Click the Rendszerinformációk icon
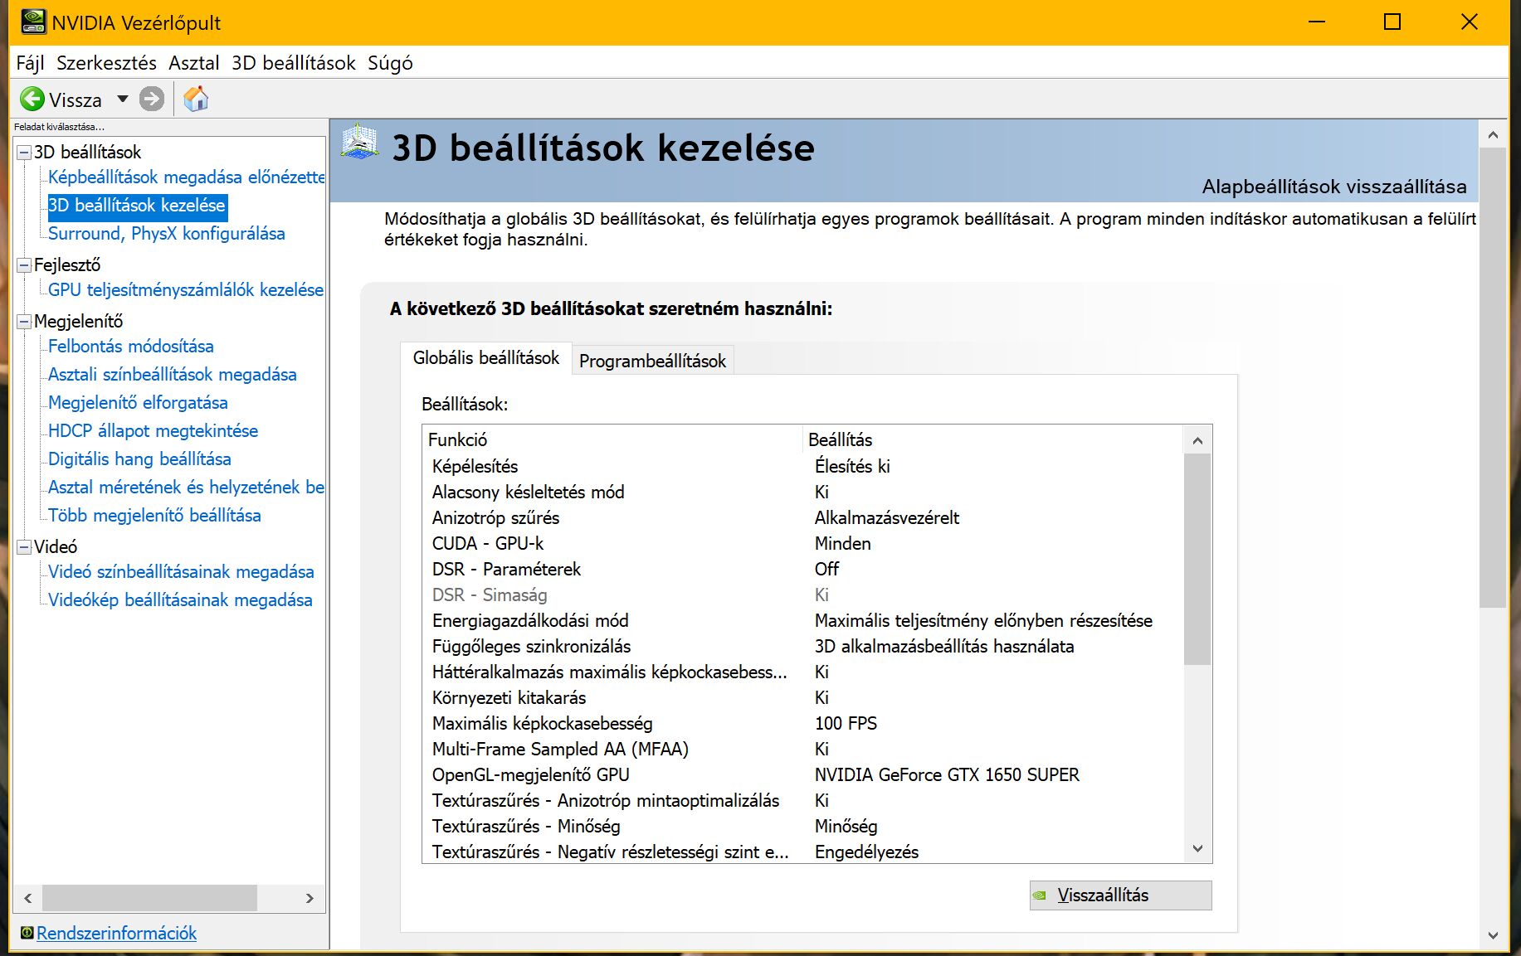1521x956 pixels. (27, 933)
